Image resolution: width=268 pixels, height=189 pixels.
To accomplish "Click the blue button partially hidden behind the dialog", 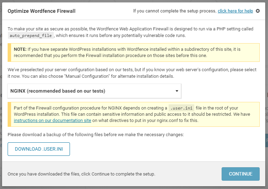I will (267, 140).
